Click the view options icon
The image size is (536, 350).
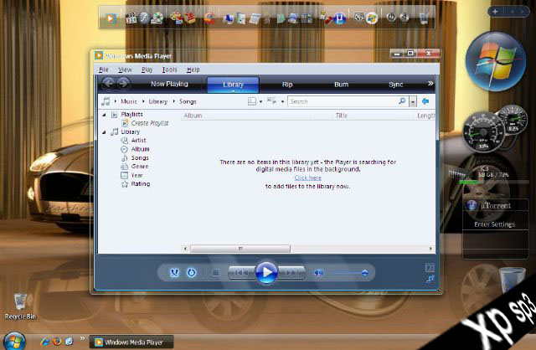[x=271, y=101]
